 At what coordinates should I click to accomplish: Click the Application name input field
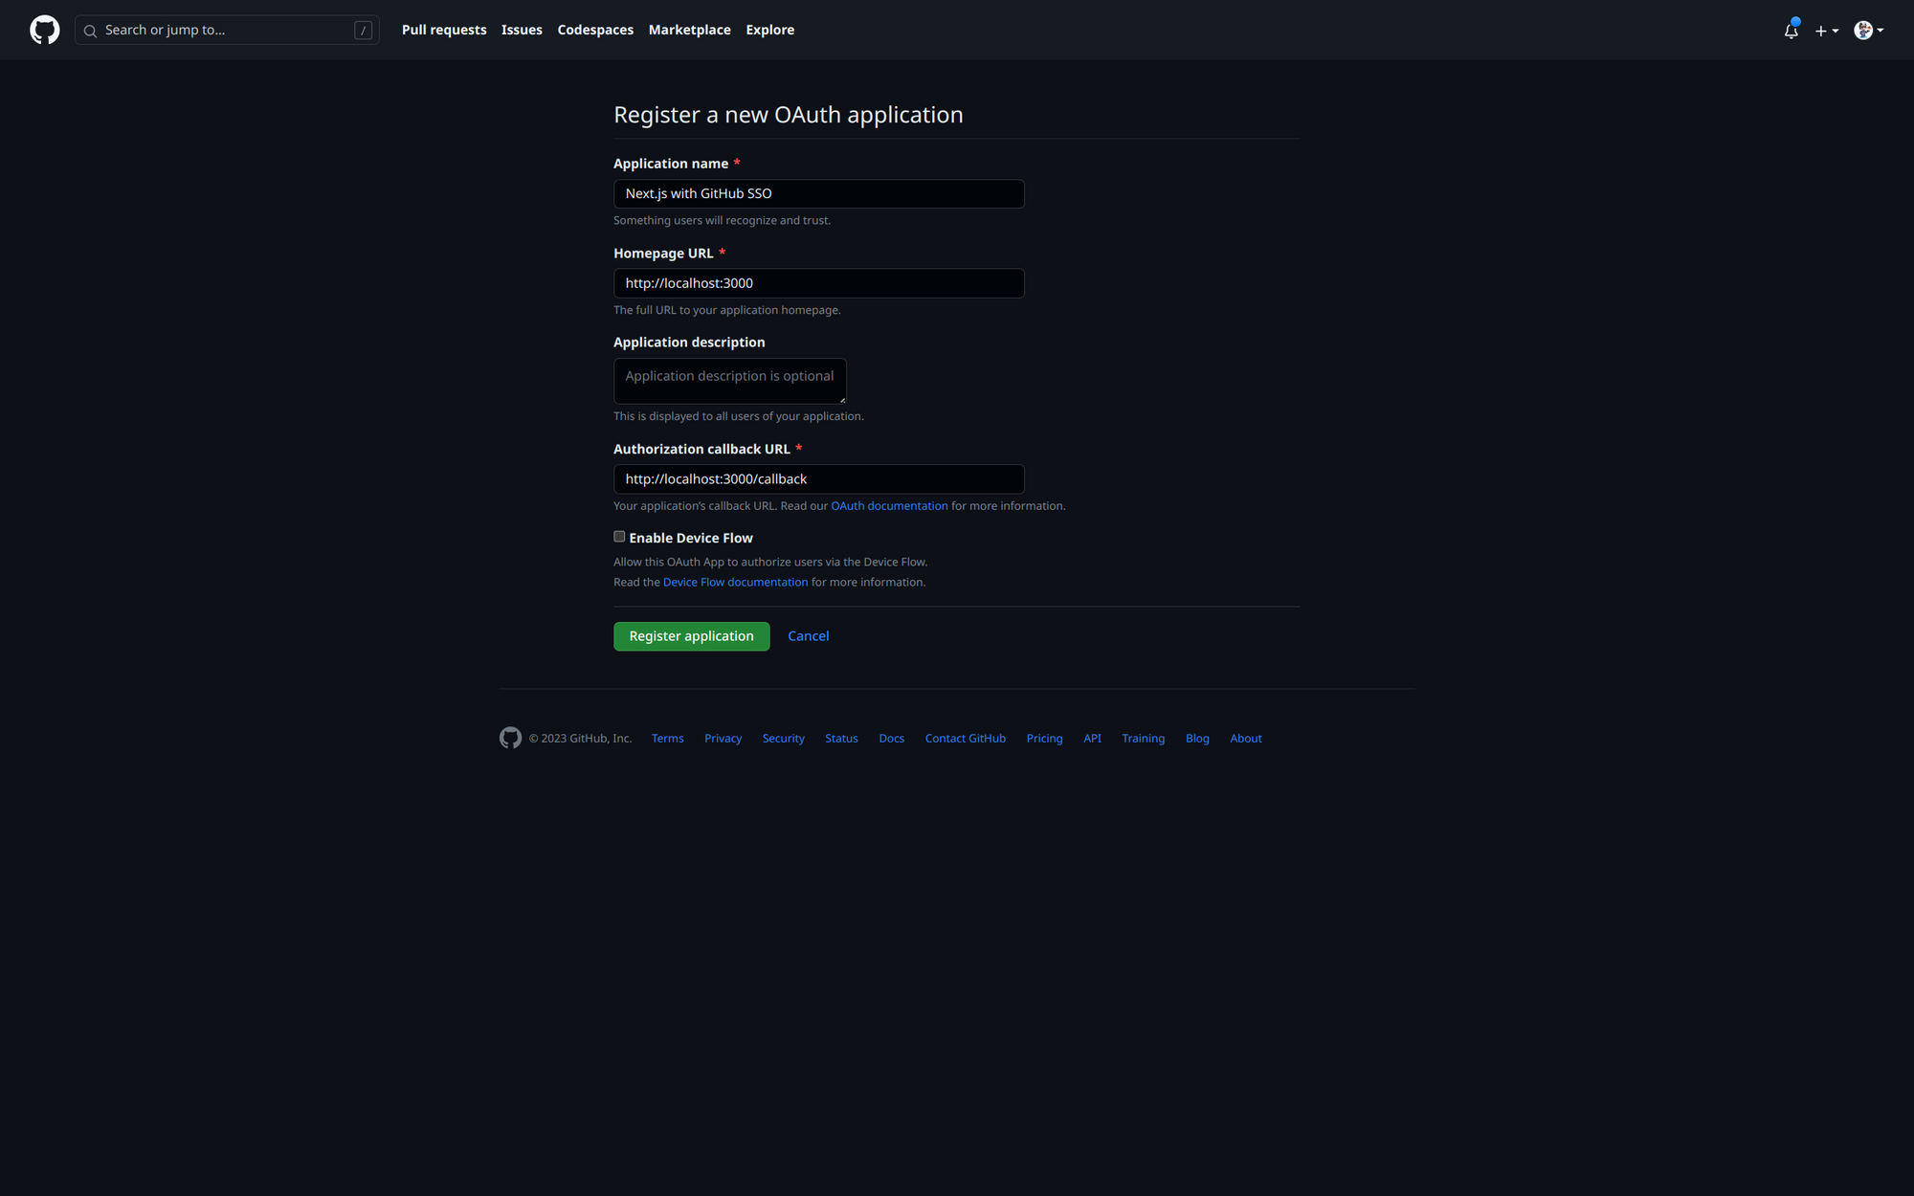coord(818,193)
